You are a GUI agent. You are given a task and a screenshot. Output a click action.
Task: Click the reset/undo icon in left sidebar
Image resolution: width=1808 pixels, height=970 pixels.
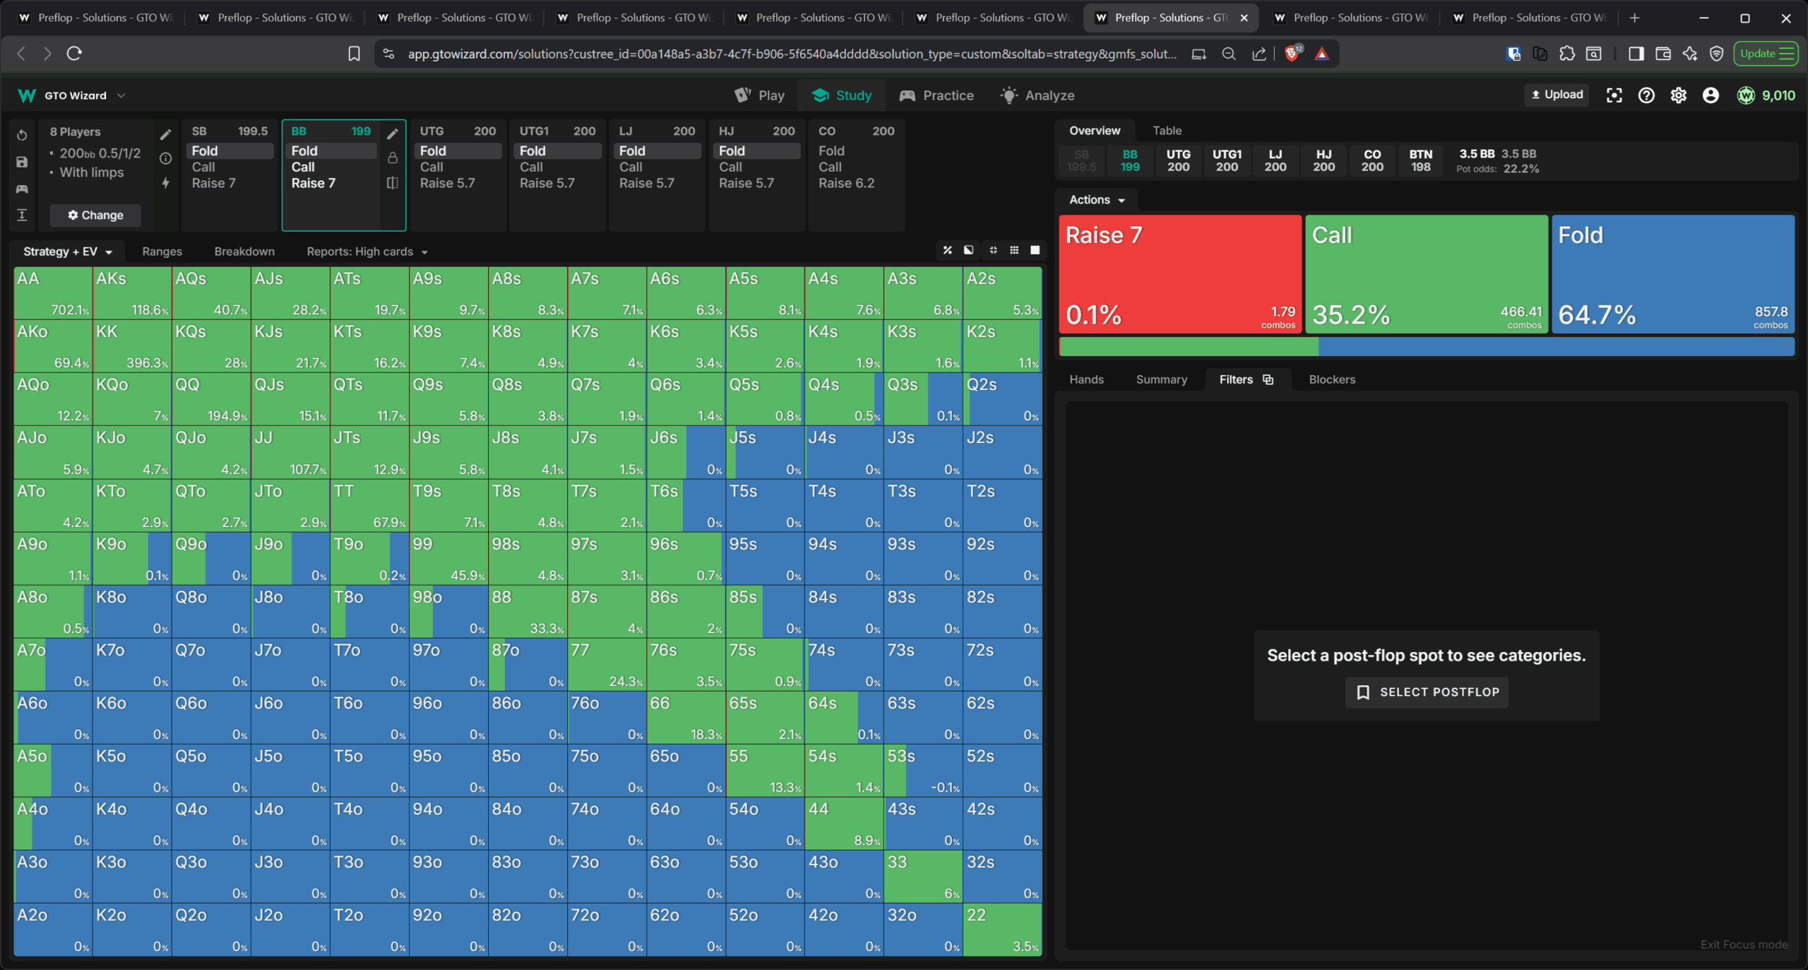point(22,135)
